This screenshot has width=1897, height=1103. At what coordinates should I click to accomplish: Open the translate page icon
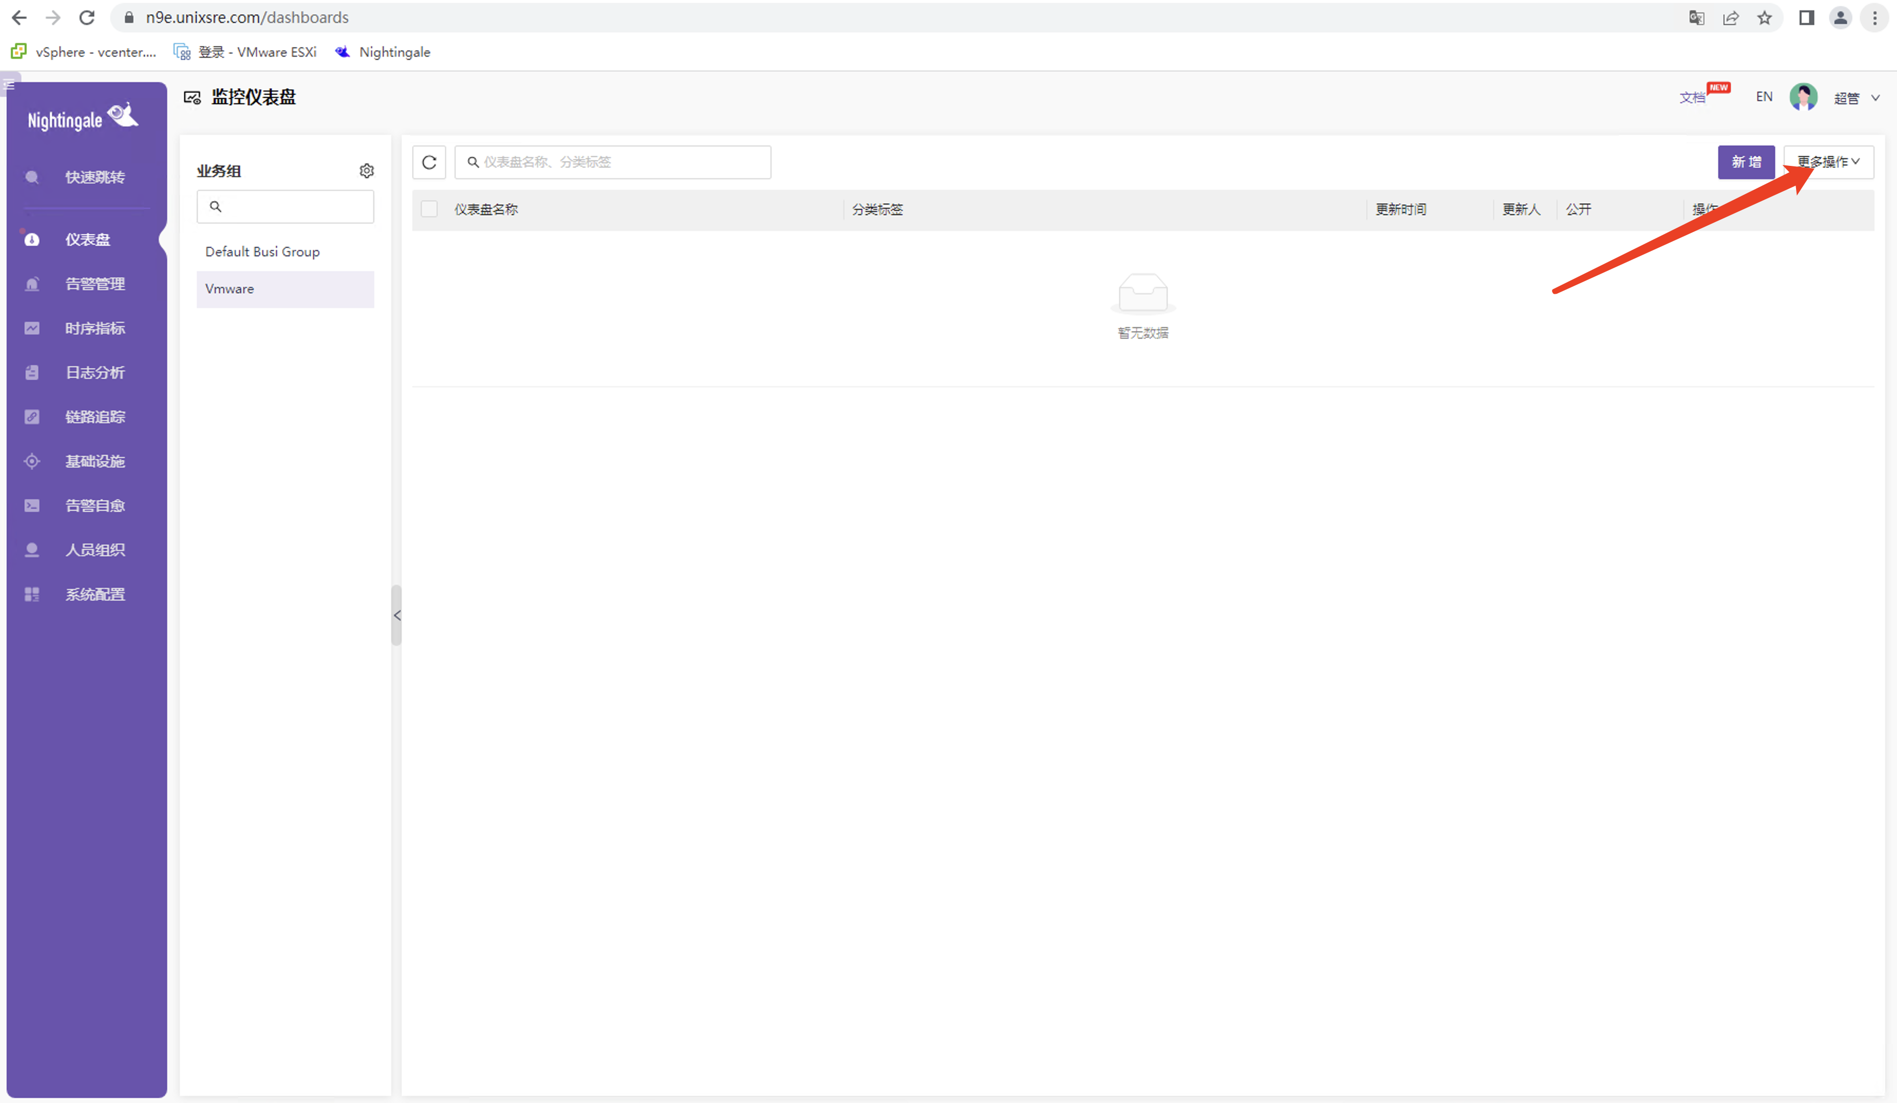(1697, 17)
